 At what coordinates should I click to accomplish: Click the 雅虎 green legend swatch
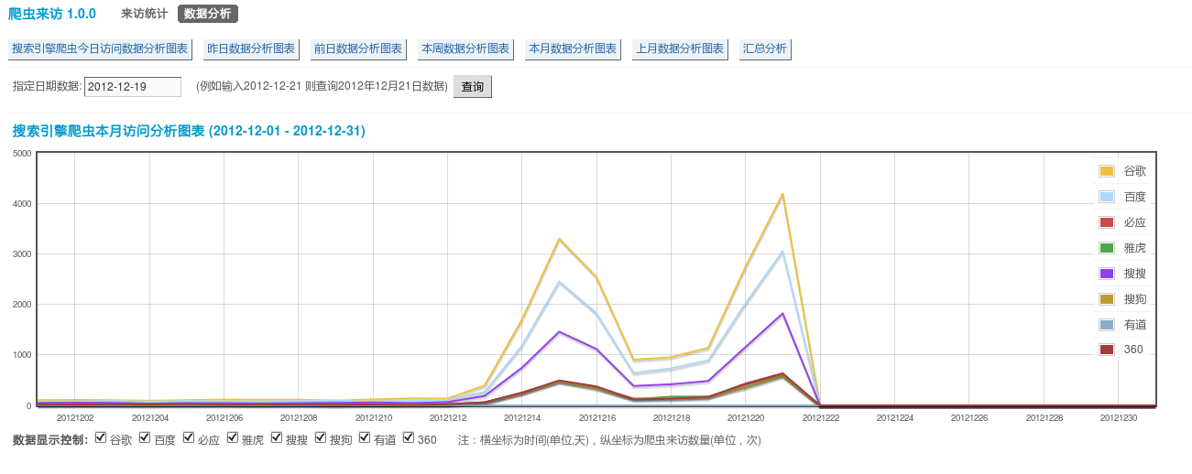click(1106, 248)
